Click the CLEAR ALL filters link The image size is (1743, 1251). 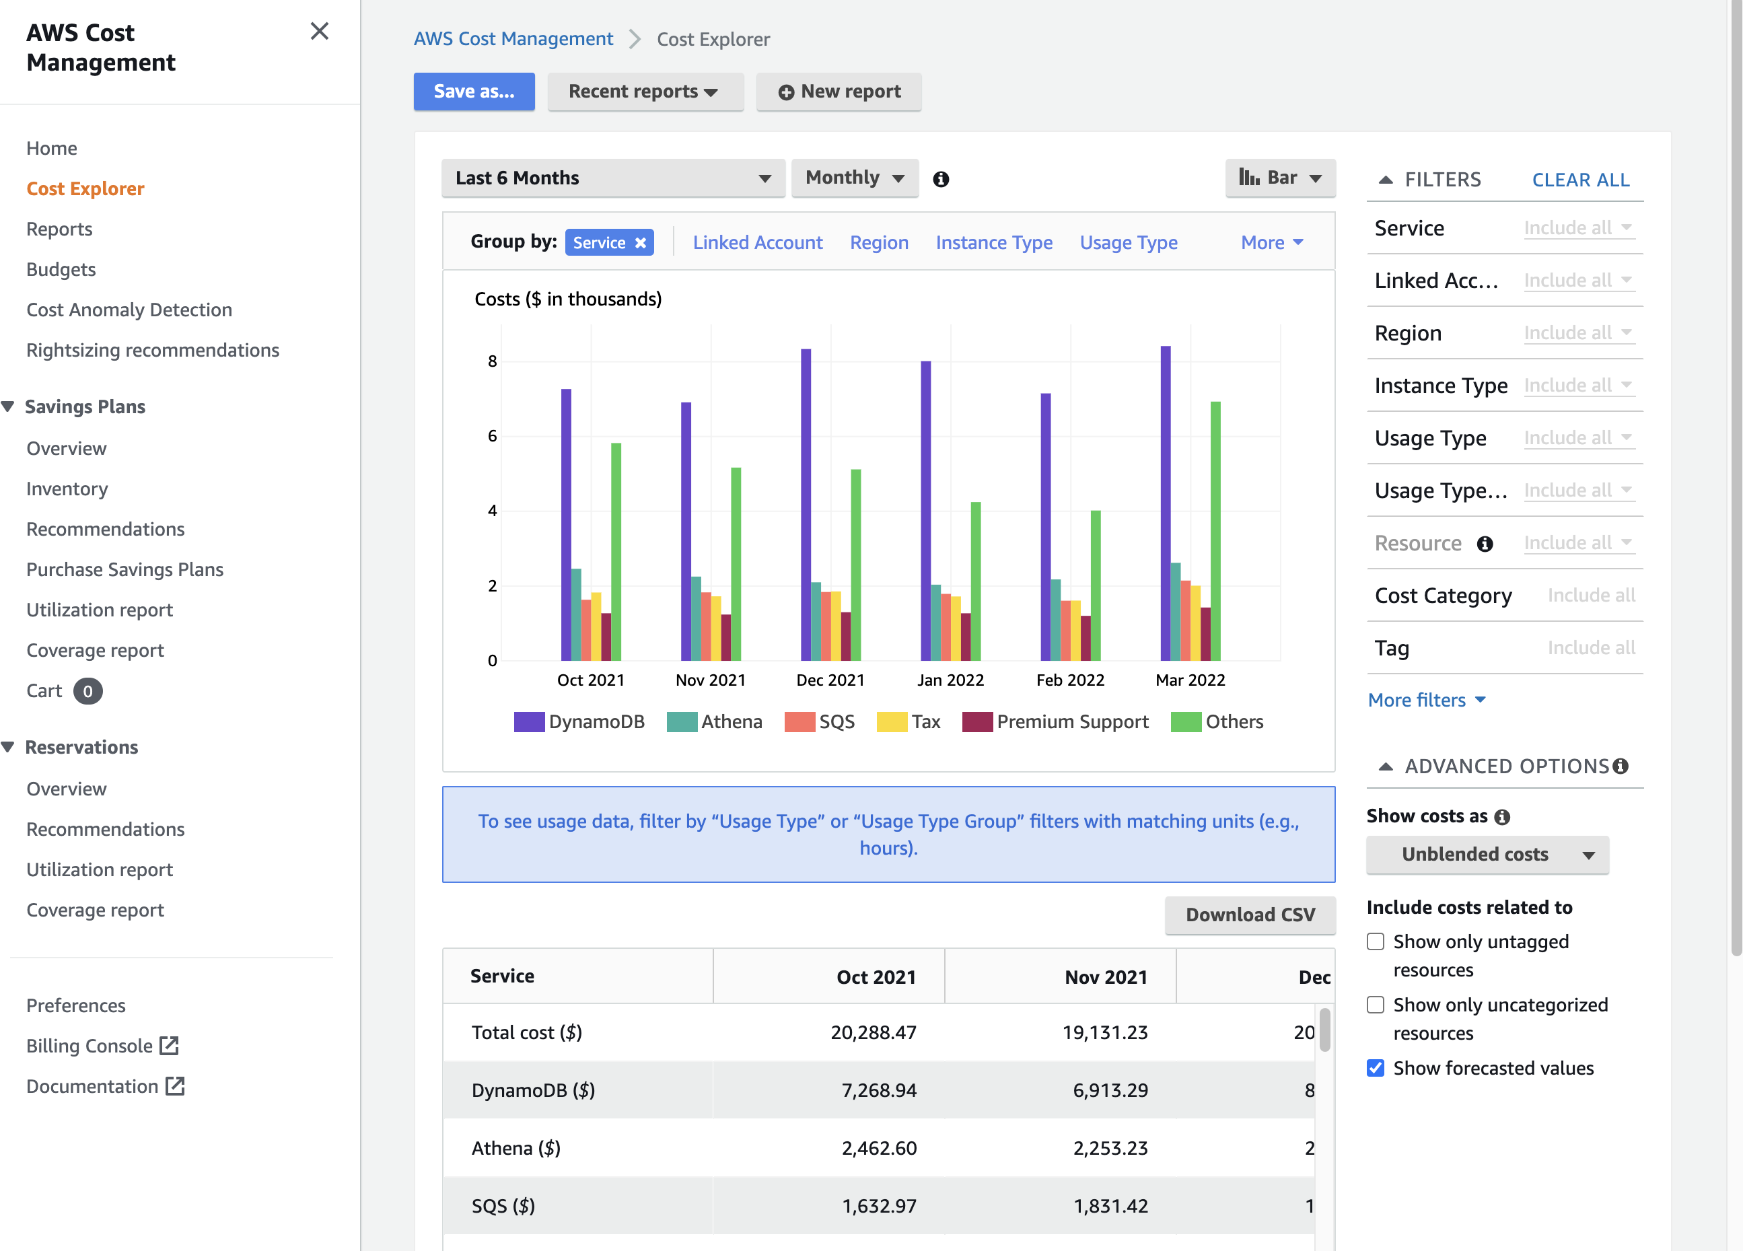coord(1580,180)
